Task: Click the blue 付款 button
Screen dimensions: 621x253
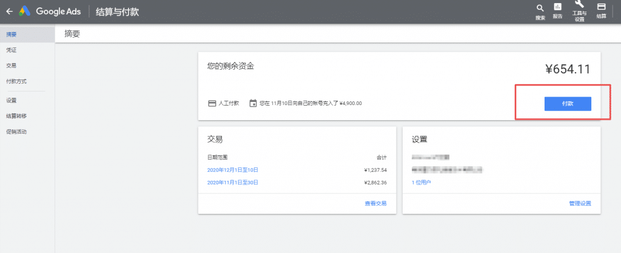Action: pyautogui.click(x=568, y=104)
